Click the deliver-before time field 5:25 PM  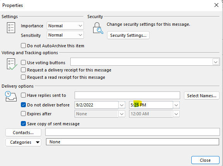coord(151,105)
